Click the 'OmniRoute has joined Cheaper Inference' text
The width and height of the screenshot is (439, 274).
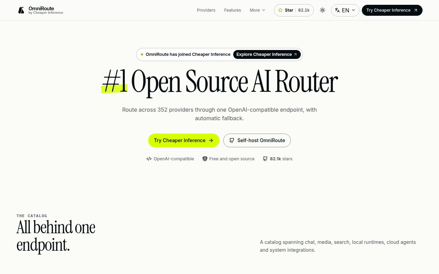pyautogui.click(x=188, y=54)
